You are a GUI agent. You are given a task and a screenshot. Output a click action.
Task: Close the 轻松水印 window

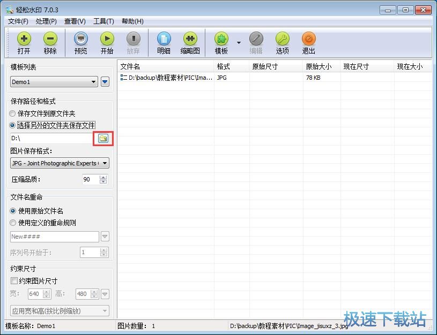point(424,10)
